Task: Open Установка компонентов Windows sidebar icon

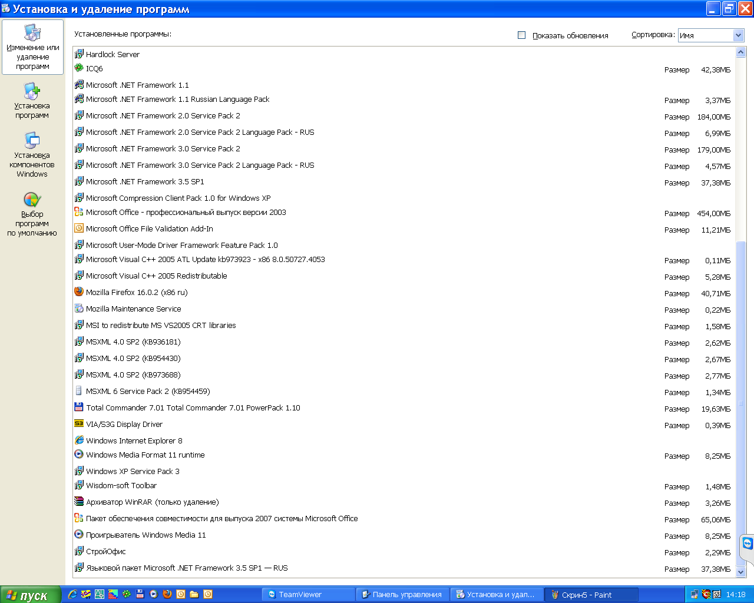Action: [32, 140]
